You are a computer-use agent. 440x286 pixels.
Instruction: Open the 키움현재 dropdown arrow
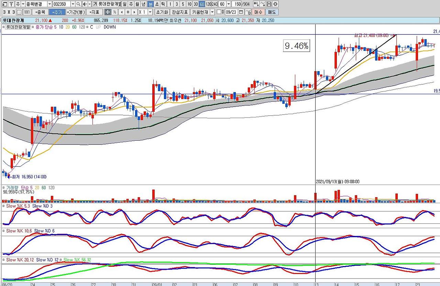tap(212, 12)
